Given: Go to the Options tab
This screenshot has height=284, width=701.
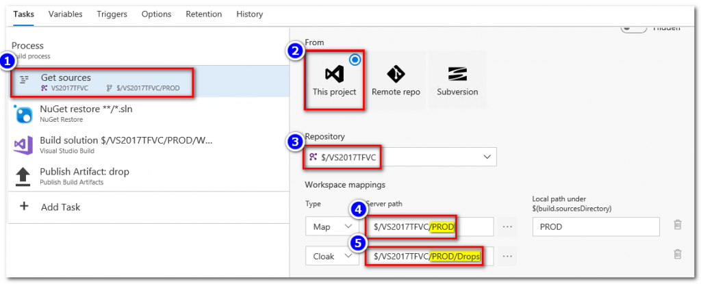Looking at the screenshot, I should (157, 14).
